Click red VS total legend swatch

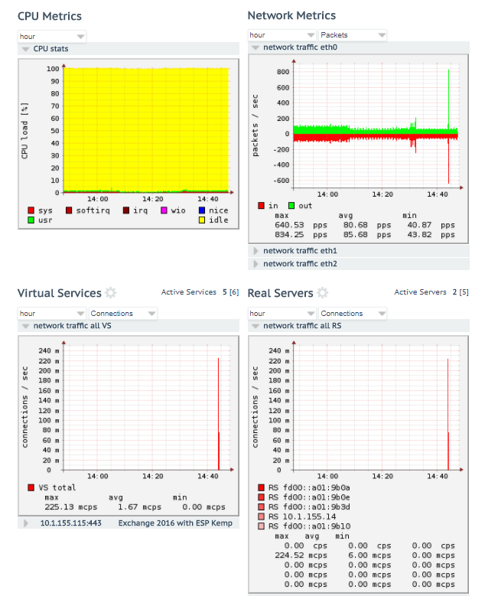pos(31,487)
